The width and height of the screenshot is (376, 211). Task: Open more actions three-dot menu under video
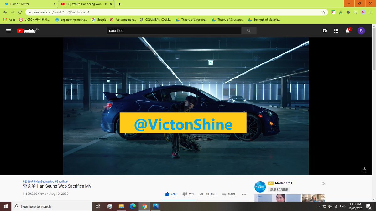(x=244, y=194)
